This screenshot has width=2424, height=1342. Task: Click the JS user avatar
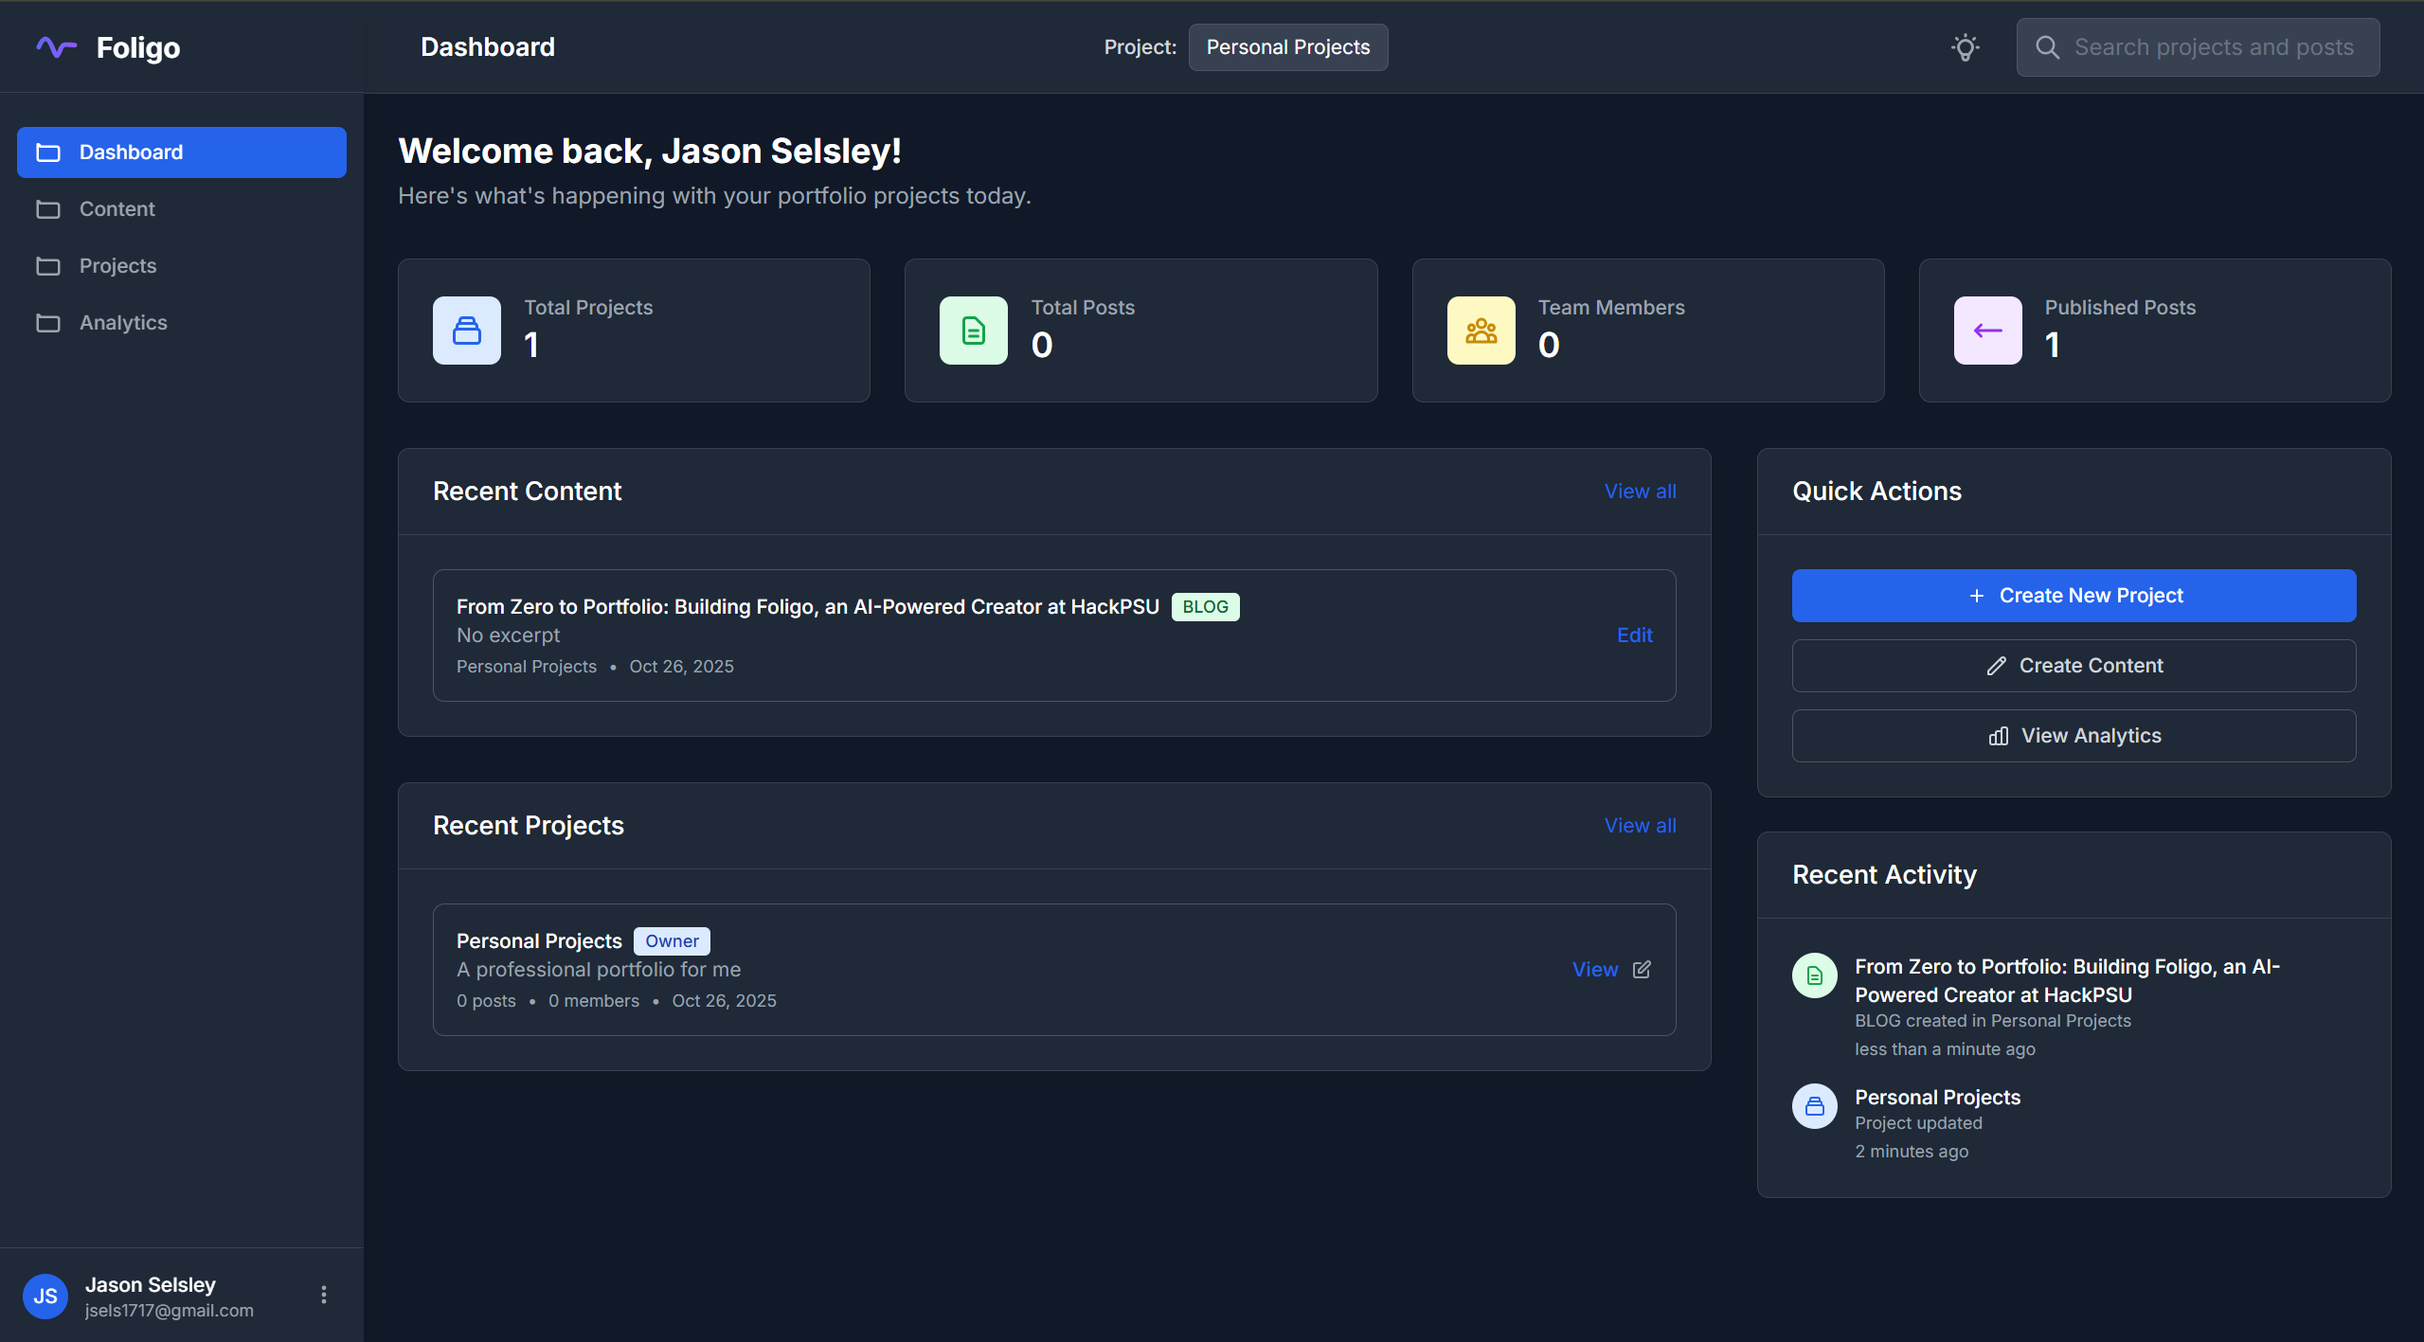click(x=45, y=1296)
